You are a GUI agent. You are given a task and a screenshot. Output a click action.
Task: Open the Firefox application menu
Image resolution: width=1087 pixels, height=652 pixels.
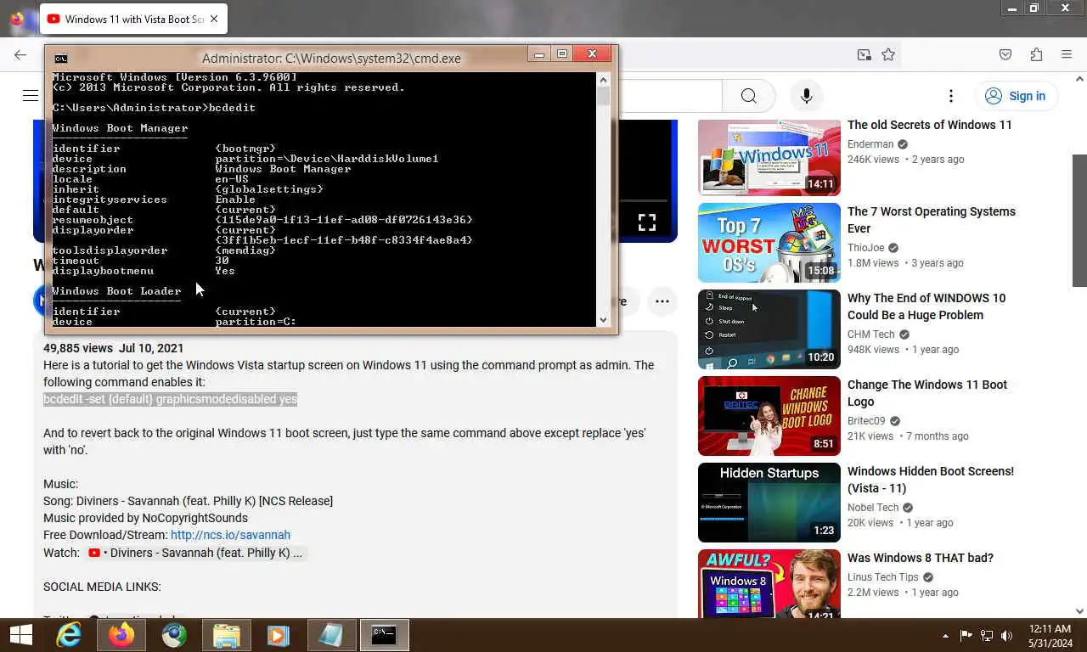click(x=1067, y=54)
